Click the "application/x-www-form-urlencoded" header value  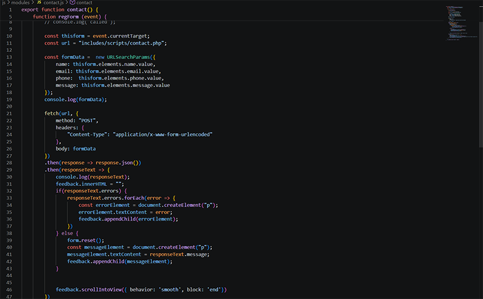click(x=163, y=134)
